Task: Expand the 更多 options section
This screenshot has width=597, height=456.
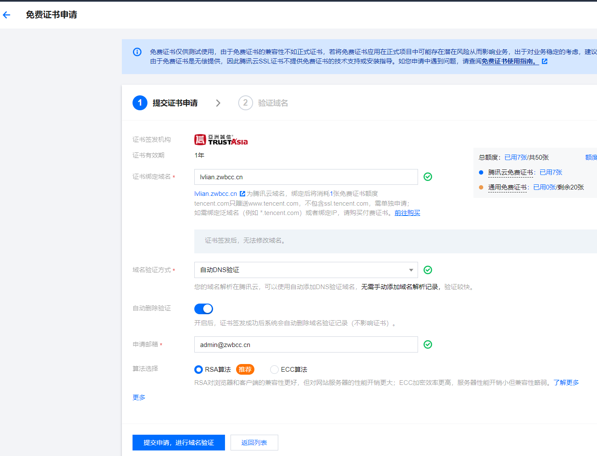Action: 139,397
